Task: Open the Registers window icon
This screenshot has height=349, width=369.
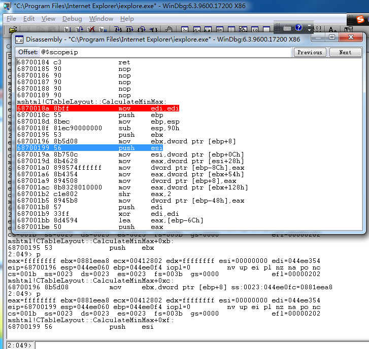Action: click(x=220, y=30)
